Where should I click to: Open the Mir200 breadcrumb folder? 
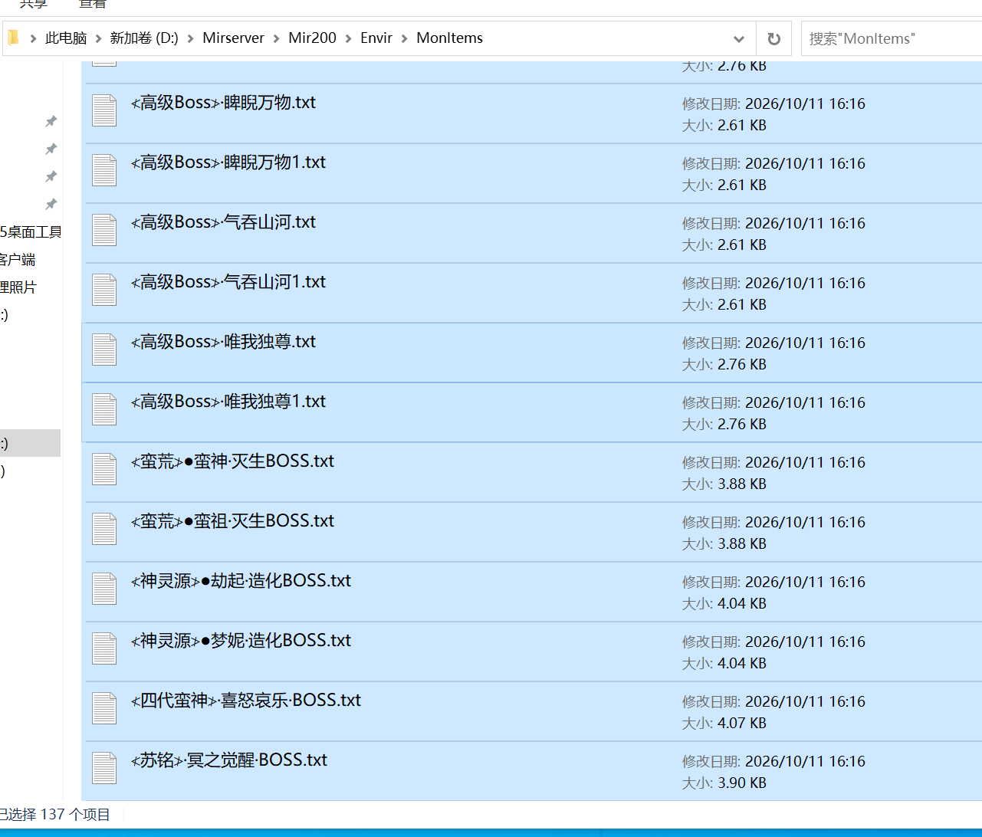312,38
